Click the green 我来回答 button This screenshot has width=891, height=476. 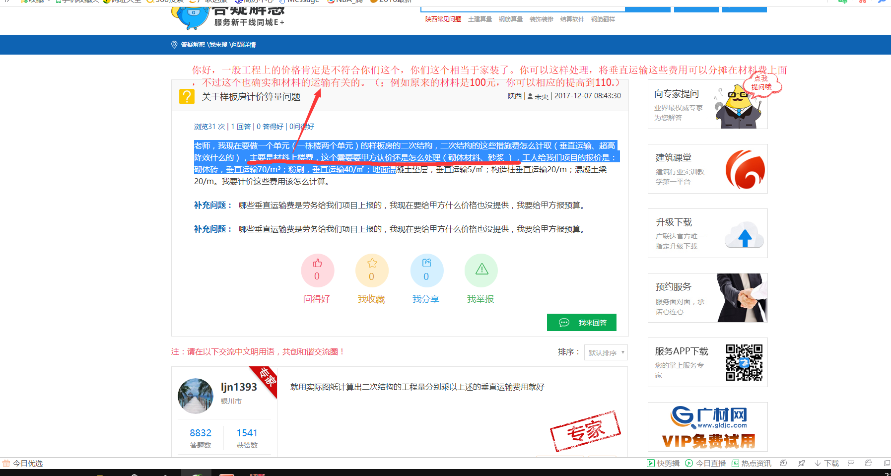coord(582,322)
